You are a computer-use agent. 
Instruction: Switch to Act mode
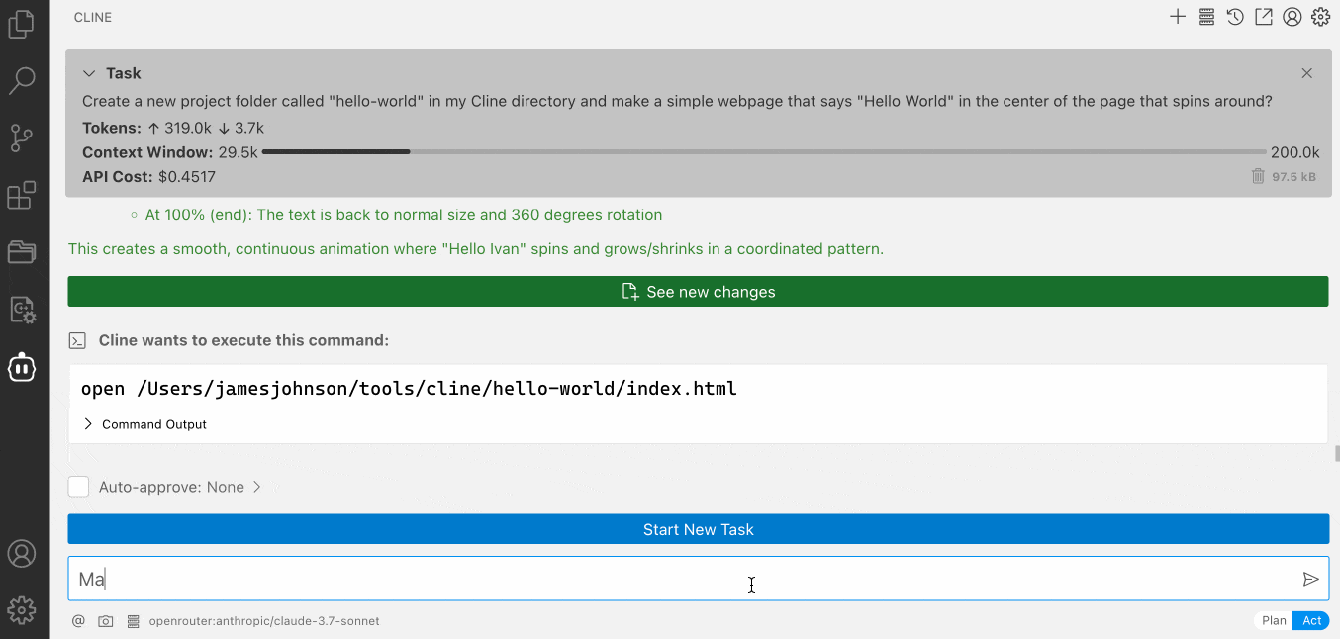tap(1311, 621)
